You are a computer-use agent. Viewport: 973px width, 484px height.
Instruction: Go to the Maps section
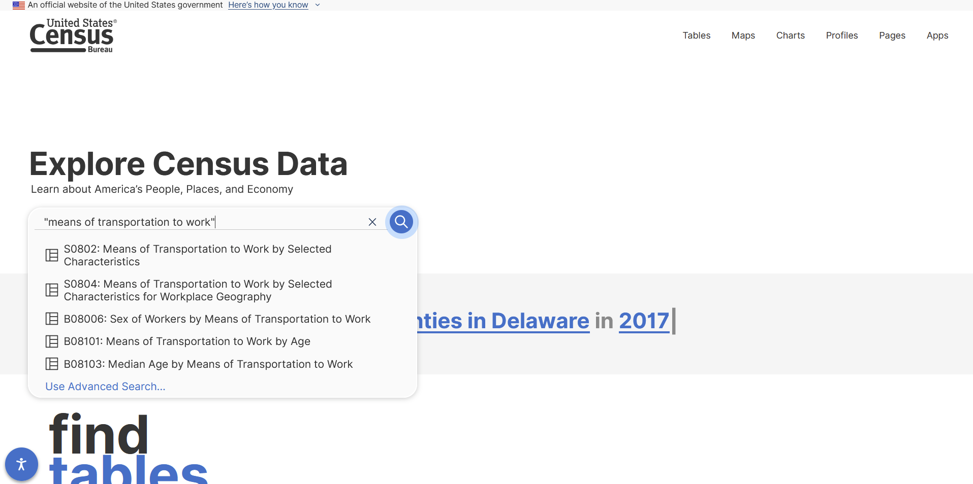(x=743, y=36)
